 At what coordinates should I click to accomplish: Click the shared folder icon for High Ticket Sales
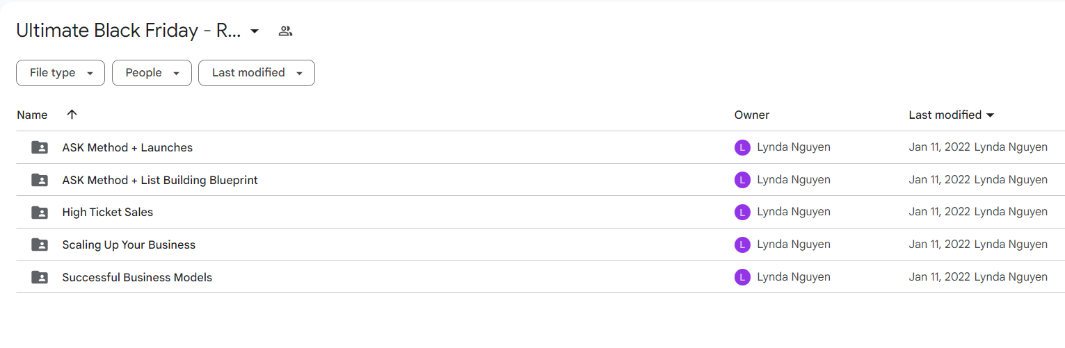coord(40,212)
